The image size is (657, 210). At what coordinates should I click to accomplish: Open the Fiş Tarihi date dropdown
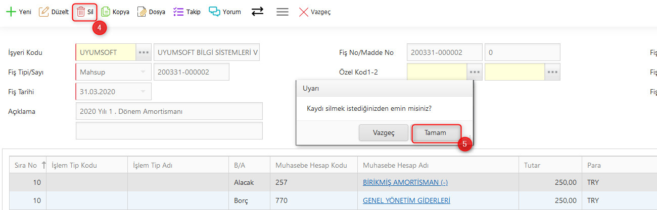143,92
